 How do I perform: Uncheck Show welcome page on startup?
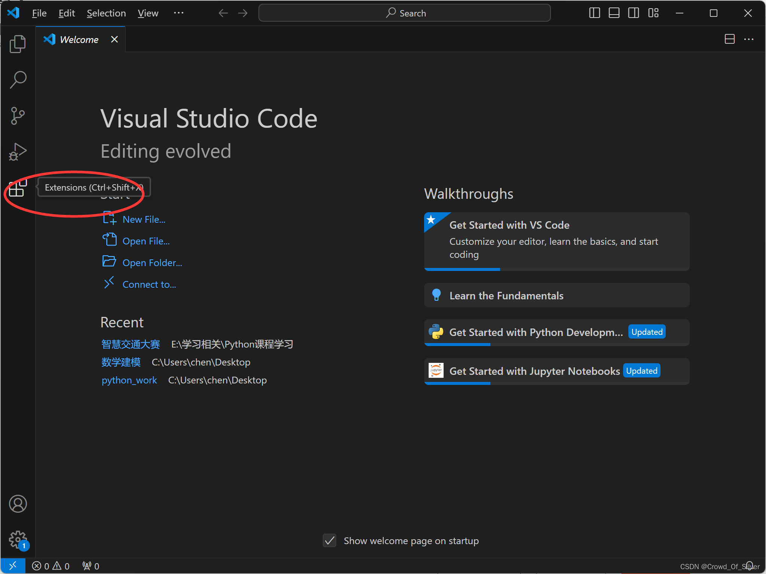click(330, 540)
